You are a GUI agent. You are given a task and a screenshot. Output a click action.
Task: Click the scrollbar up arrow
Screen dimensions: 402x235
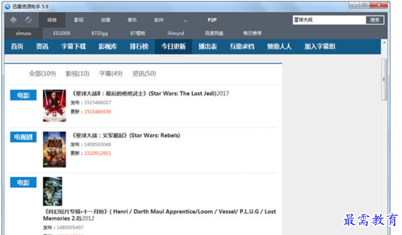click(384, 43)
